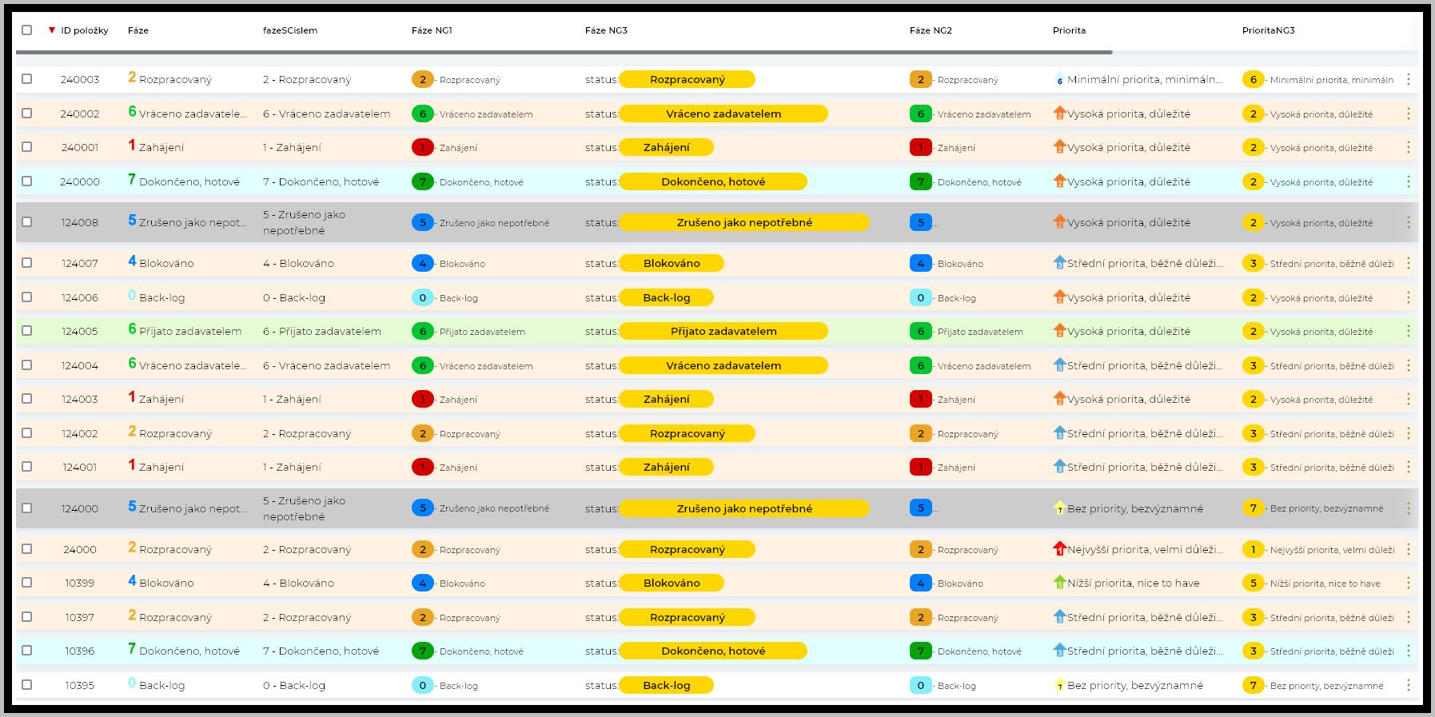Click the orange priority arrow in row 240002

(1059, 114)
